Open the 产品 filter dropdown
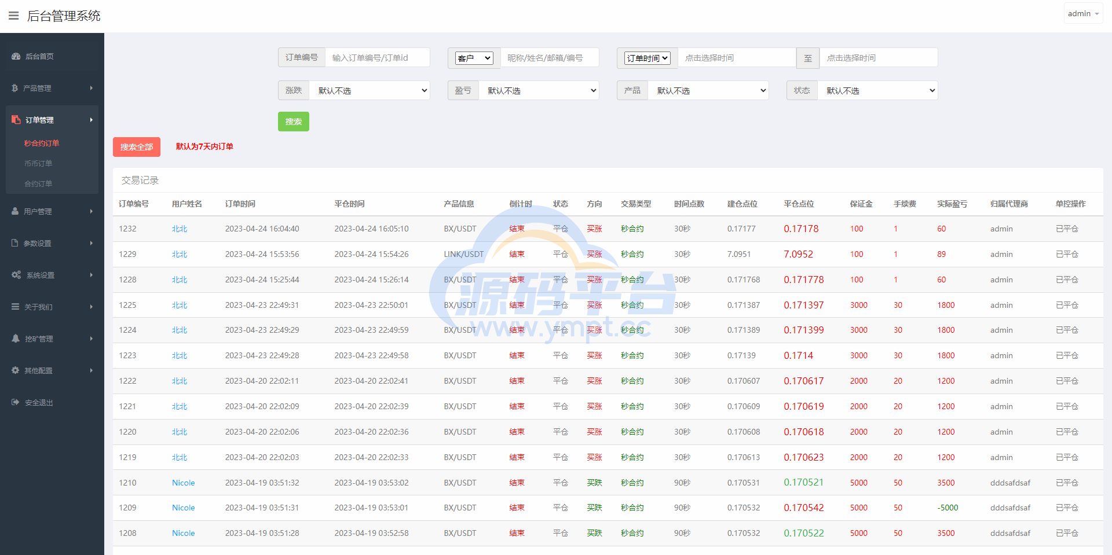Viewport: 1112px width, 555px height. click(708, 90)
